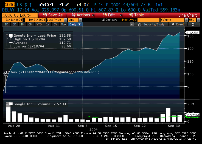This screenshot has height=144, width=202.
Task: Edit the start date 08/18/2004 field
Action: 12,20
